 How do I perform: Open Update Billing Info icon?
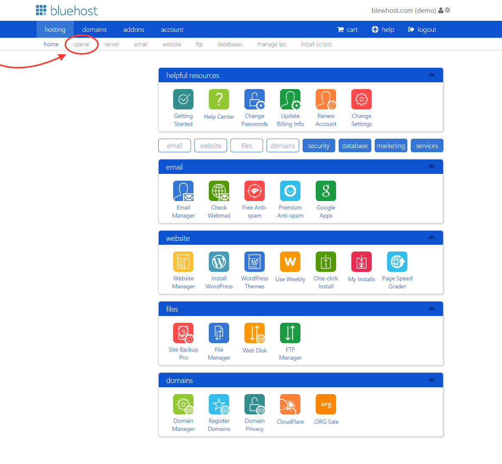(x=290, y=99)
